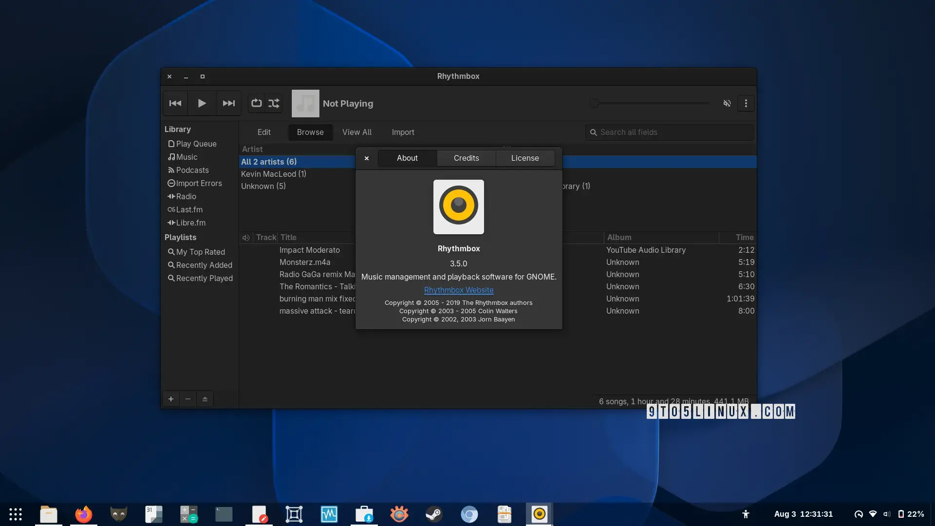Click the remove playlist minus button
The image size is (935, 526).
[x=188, y=399]
